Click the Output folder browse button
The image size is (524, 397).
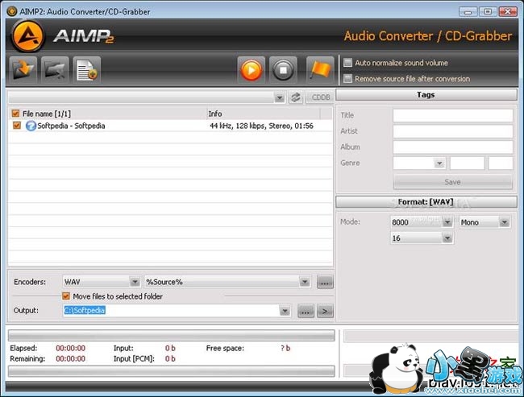point(306,311)
